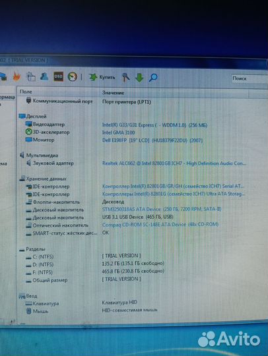Click inside the Поиск search field
This screenshot has height=356, width=268.
pos(250,78)
